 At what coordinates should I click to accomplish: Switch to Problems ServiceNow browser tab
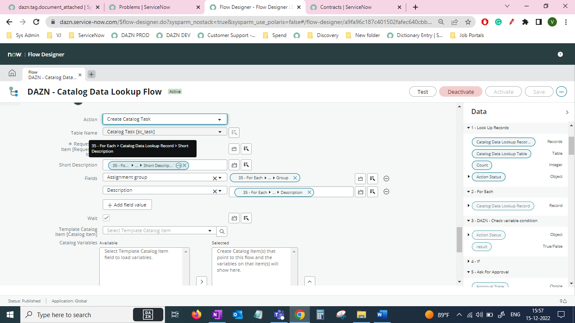(154, 7)
